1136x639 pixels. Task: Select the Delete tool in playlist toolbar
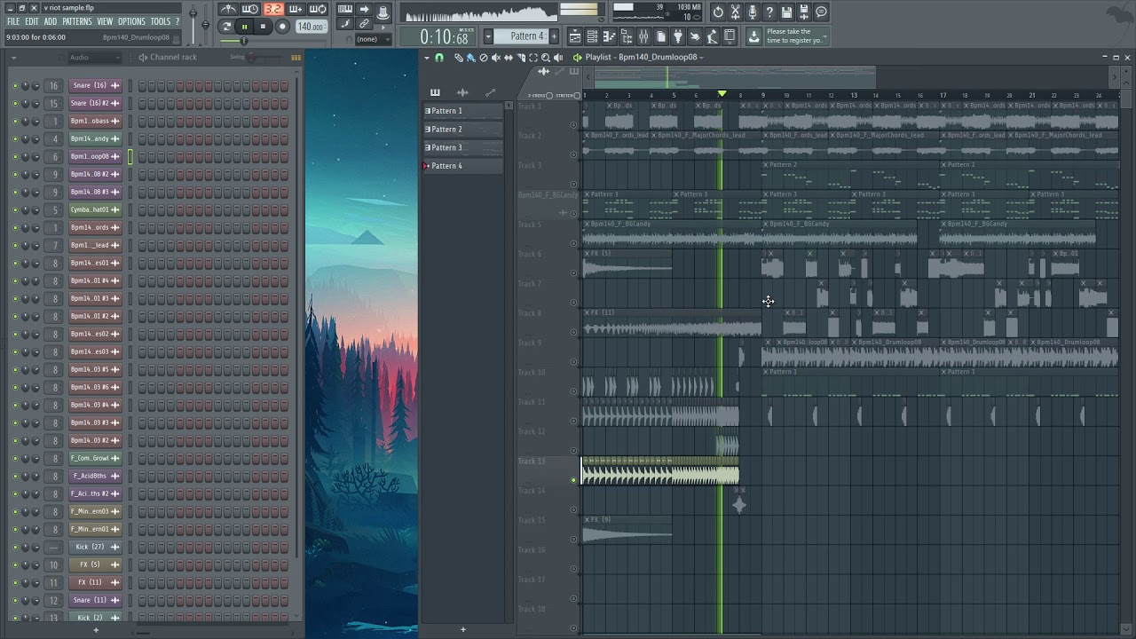click(x=484, y=57)
